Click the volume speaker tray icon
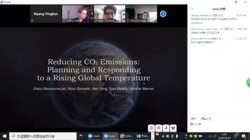Screen dimensions: 250x140 214,136
